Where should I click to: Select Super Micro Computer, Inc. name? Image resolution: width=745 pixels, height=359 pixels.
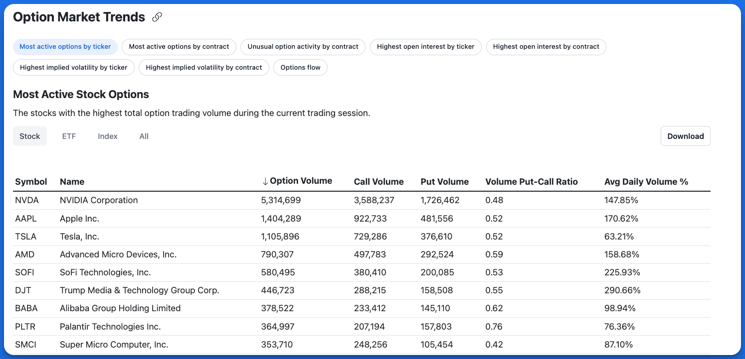(x=114, y=345)
